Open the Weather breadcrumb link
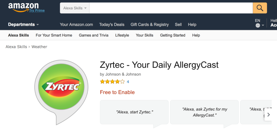Screen dimensions: 277x134 (x=39, y=47)
